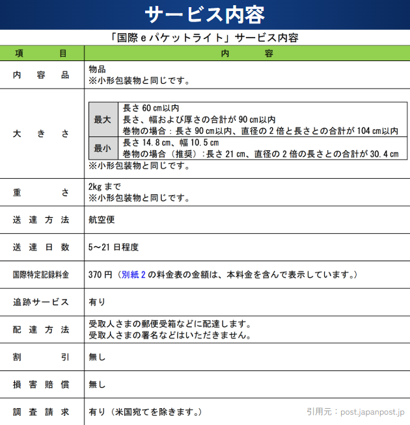This screenshot has height=425, width=410.
Task: Click the 調査請求 row label
Action: 41,412
